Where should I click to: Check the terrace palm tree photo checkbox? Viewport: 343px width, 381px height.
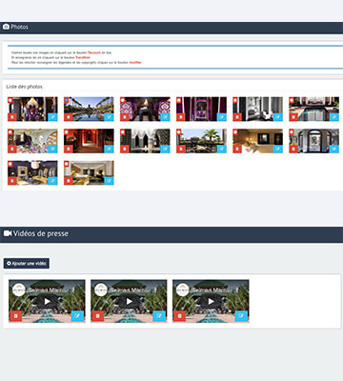point(179,131)
